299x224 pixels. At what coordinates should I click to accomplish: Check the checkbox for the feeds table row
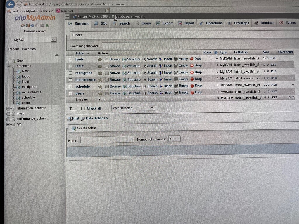pos(71,59)
